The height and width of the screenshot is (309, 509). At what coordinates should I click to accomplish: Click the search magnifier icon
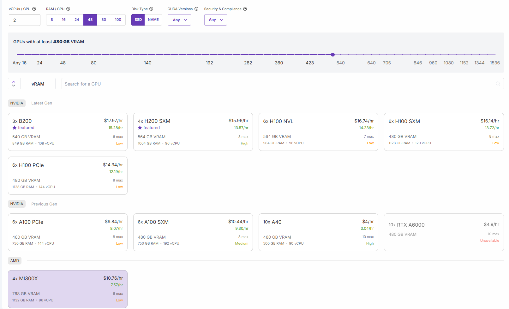[498, 84]
